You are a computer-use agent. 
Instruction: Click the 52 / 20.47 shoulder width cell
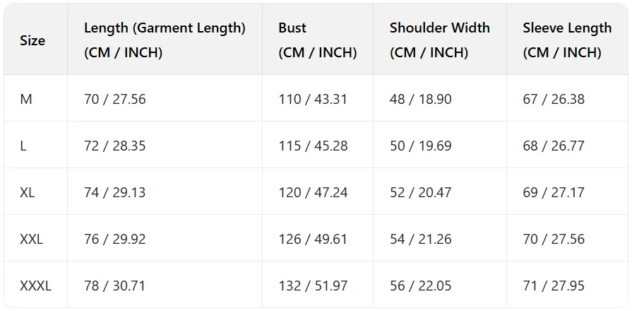pos(420,192)
